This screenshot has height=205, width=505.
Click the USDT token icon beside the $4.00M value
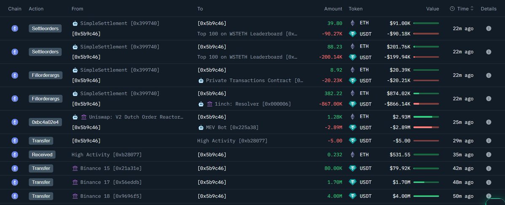pos(352,196)
